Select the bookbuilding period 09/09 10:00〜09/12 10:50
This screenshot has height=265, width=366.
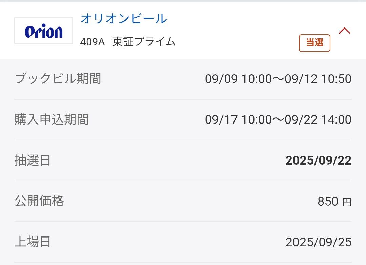(x=278, y=79)
